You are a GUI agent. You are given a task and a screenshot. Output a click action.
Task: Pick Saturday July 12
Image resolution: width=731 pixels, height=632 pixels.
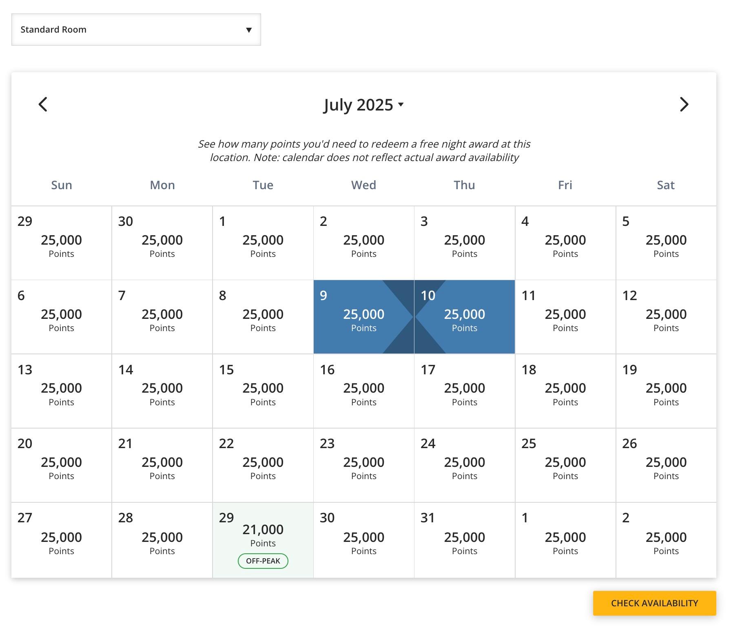(666, 317)
